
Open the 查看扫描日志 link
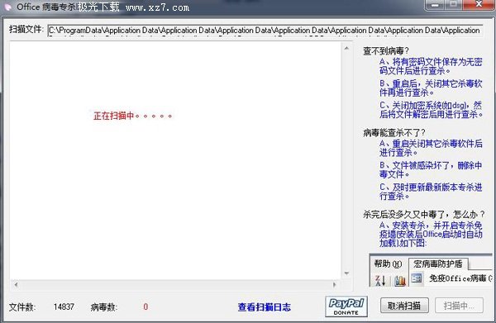pyautogui.click(x=265, y=307)
